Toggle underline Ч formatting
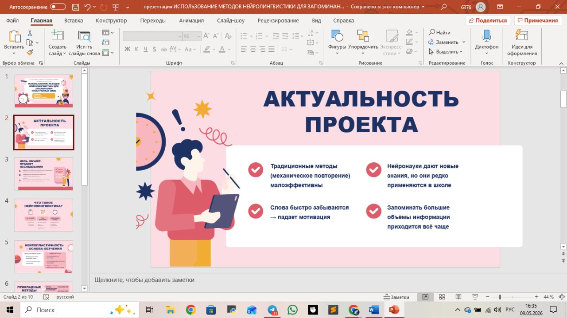The image size is (567, 318). tap(145, 49)
